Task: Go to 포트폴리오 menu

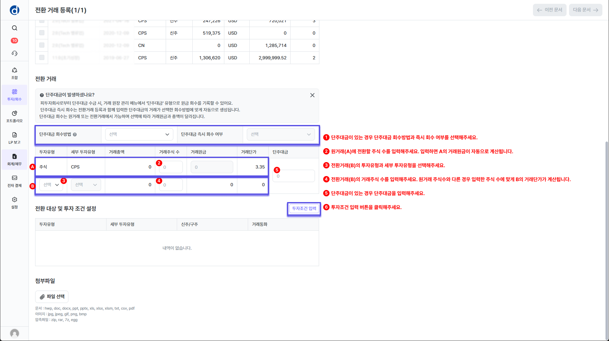Action: coord(15,116)
